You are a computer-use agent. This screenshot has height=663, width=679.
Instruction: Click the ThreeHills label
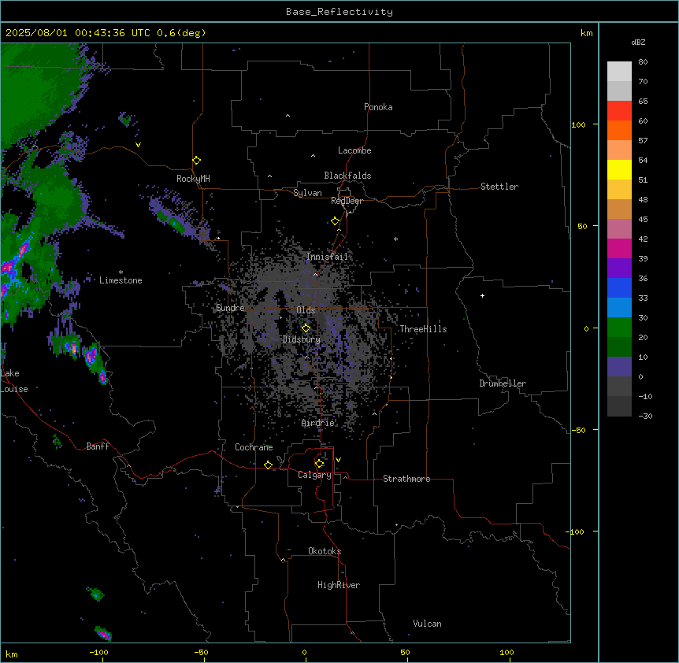(x=423, y=329)
